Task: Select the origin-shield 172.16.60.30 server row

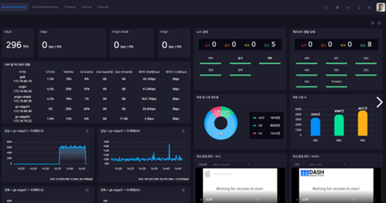Action: point(96,99)
